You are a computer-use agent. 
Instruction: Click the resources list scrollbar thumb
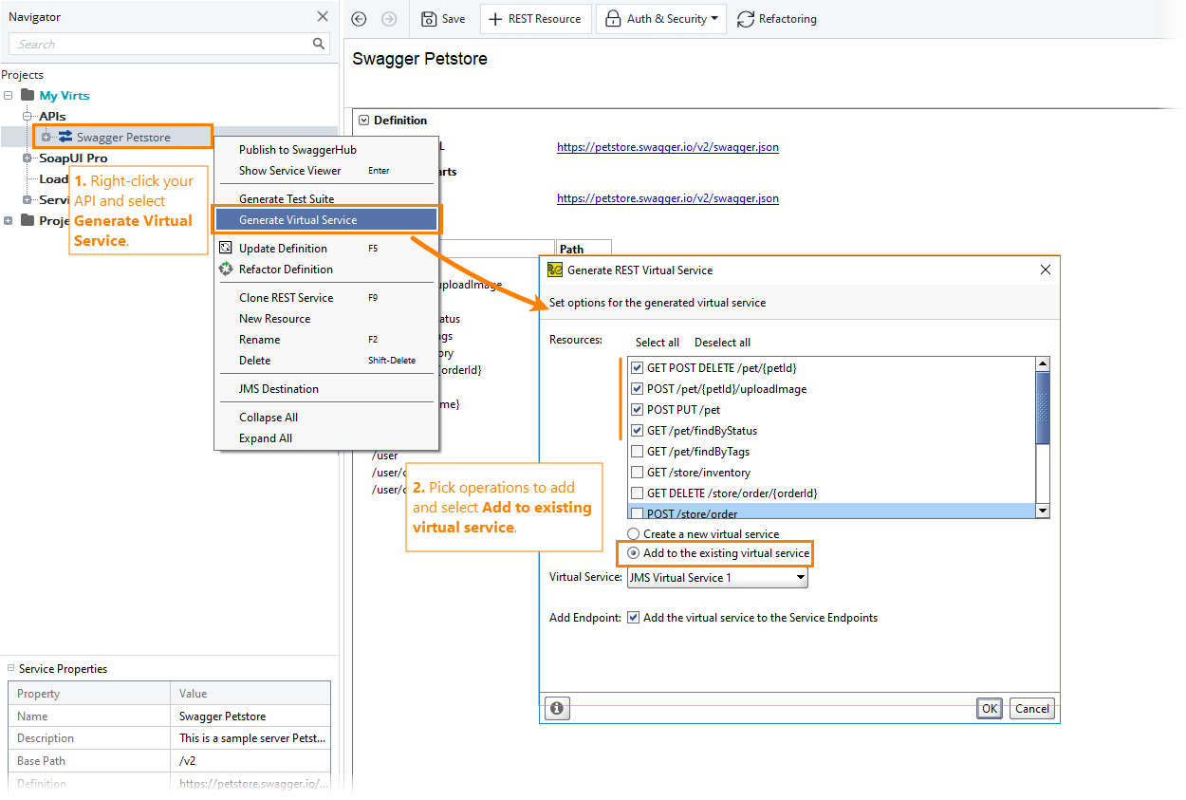tap(1043, 407)
